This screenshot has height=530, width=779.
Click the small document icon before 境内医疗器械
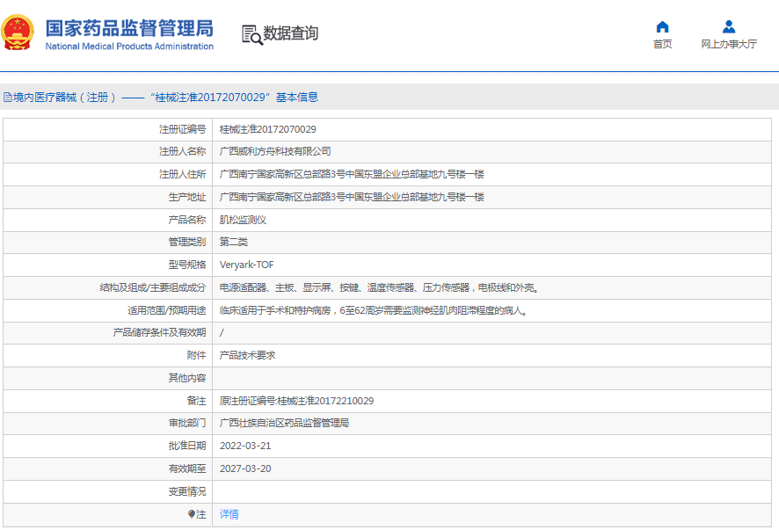(7, 98)
